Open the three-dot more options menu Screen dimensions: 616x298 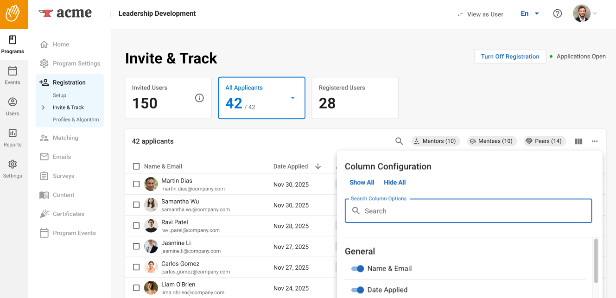click(595, 141)
